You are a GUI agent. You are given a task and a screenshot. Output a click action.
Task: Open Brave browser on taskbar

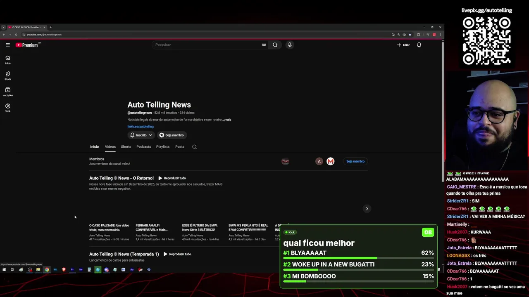click(x=64, y=270)
